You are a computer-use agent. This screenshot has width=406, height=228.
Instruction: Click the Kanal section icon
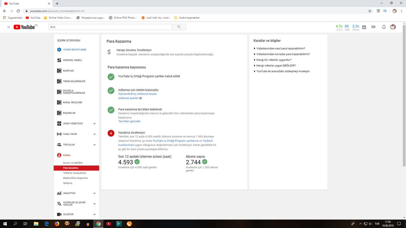[x=59, y=155]
